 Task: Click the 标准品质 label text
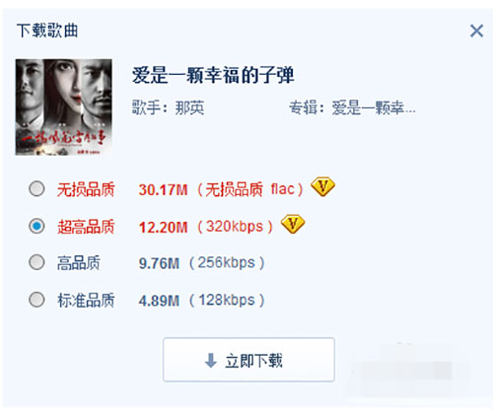[86, 300]
